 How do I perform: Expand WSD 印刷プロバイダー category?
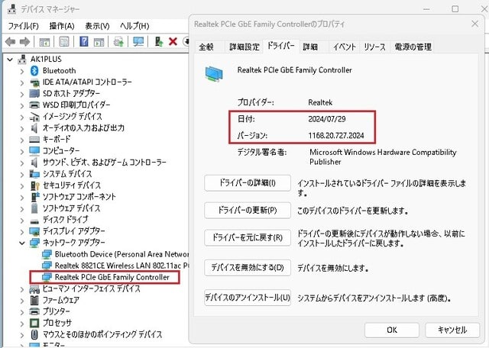click(x=22, y=105)
